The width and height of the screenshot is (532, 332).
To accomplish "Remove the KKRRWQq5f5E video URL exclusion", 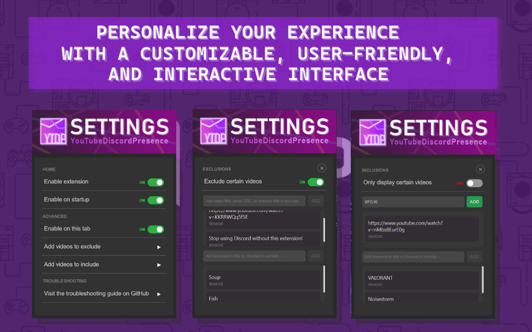I will (216, 224).
